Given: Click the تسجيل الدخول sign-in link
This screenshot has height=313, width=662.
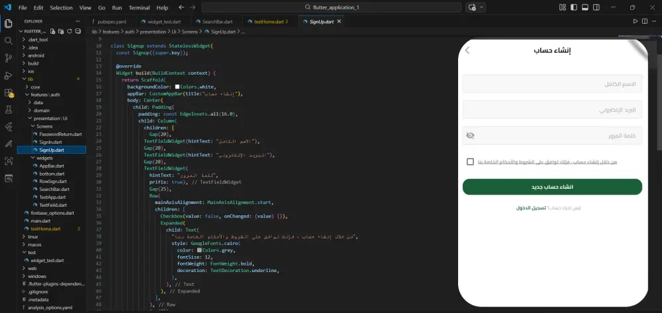Looking at the screenshot, I should click(x=531, y=208).
